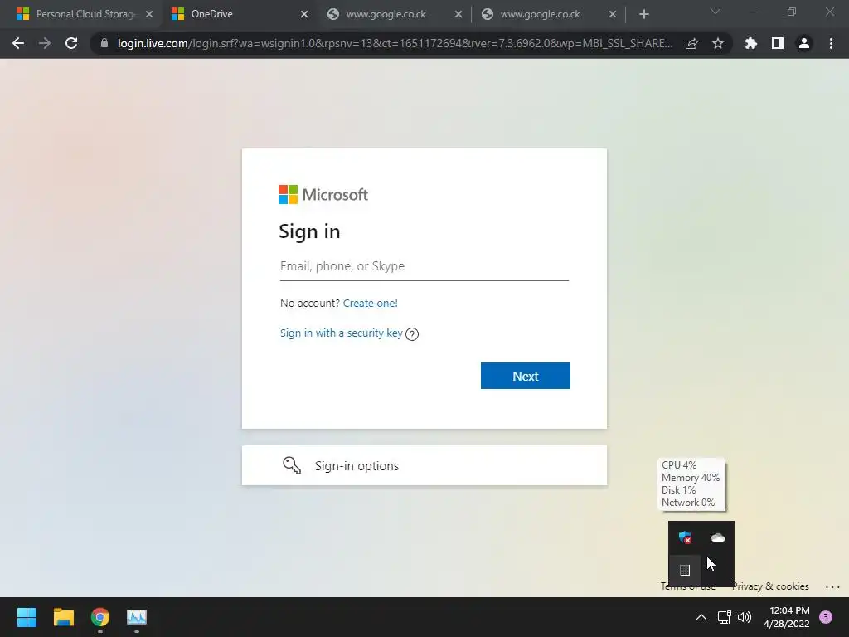Reload the current page

[71, 43]
